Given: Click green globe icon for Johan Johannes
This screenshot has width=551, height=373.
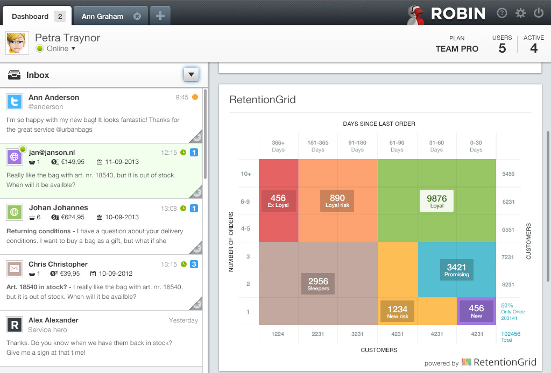Looking at the screenshot, I should coord(15,212).
